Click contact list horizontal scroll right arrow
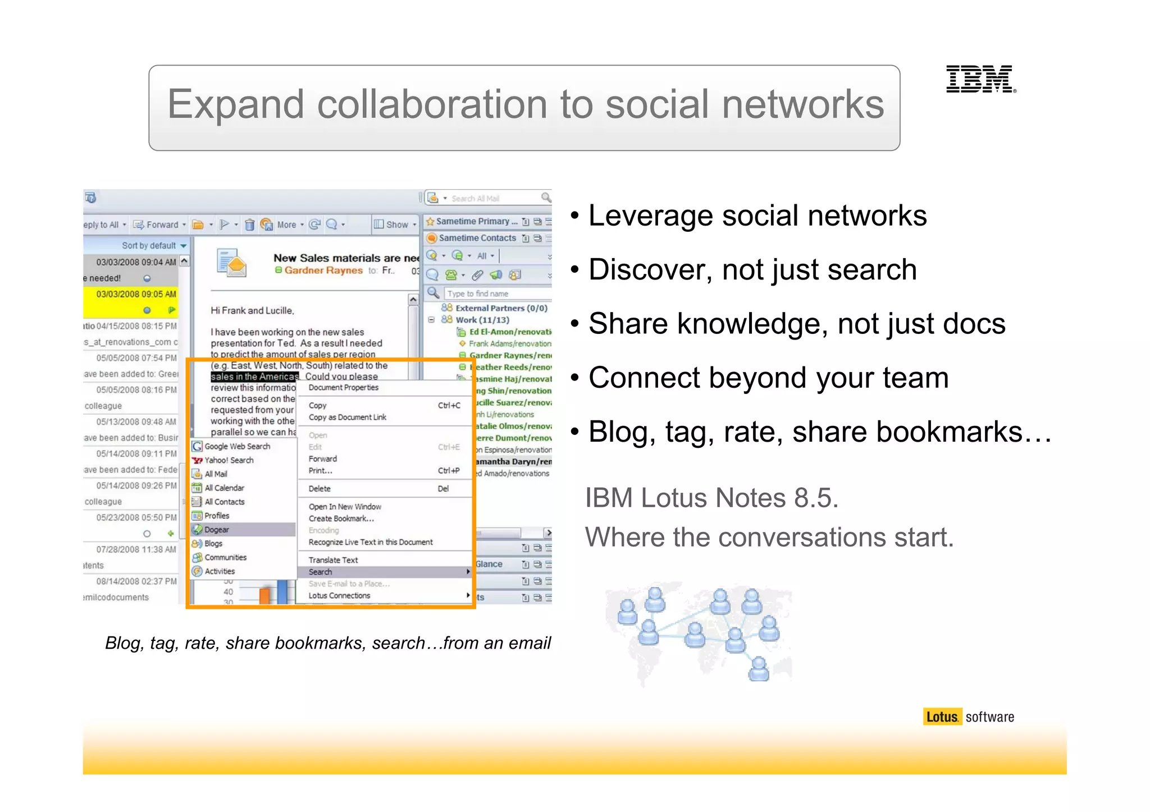Screen dimensions: 1150x812 (548, 533)
